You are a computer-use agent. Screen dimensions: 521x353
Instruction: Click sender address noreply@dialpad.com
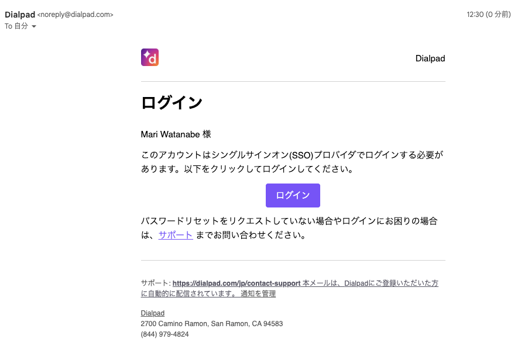pos(76,15)
